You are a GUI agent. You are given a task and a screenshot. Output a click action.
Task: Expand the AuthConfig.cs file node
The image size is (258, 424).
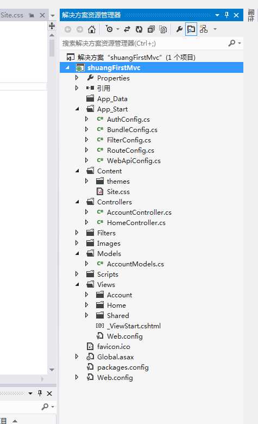(x=86, y=119)
